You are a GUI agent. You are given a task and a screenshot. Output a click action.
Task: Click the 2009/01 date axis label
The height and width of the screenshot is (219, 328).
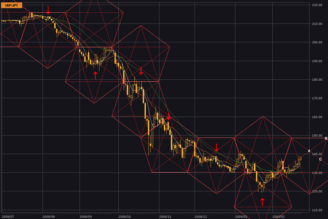coord(241,216)
